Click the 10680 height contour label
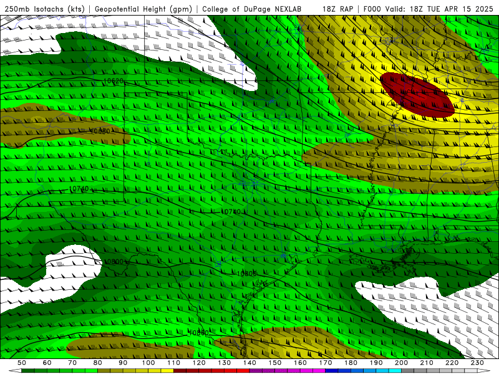Viewport: 499px width, 374px height. pyautogui.click(x=100, y=131)
